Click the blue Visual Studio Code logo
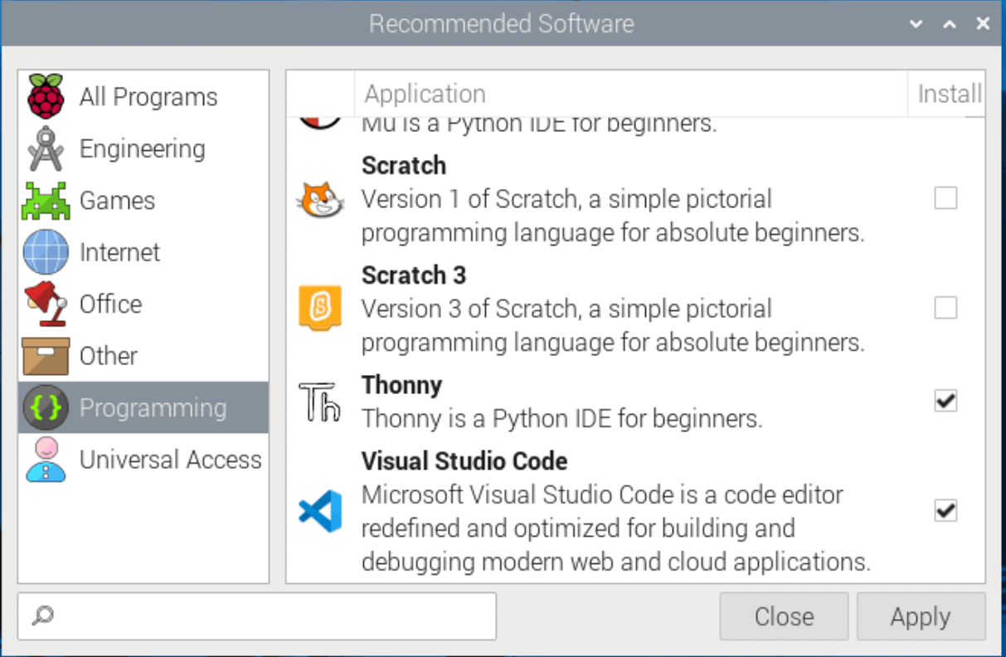 320,511
